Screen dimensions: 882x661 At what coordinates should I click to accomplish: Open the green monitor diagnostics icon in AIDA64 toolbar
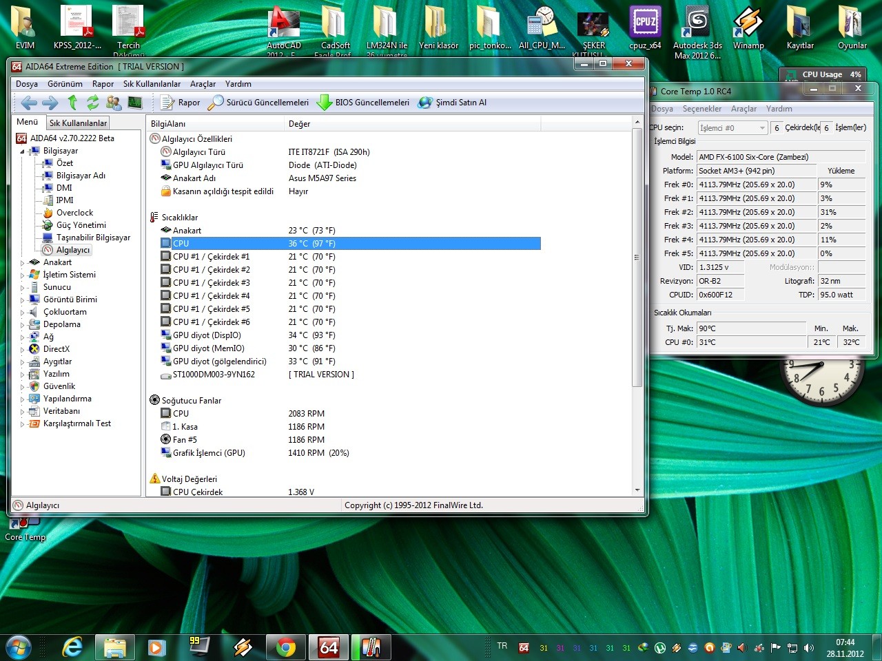pyautogui.click(x=135, y=103)
